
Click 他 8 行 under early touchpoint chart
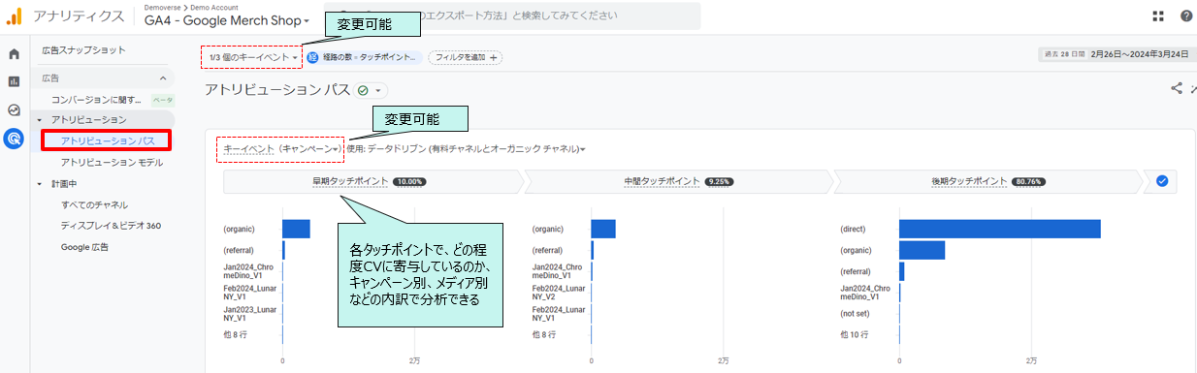click(236, 334)
